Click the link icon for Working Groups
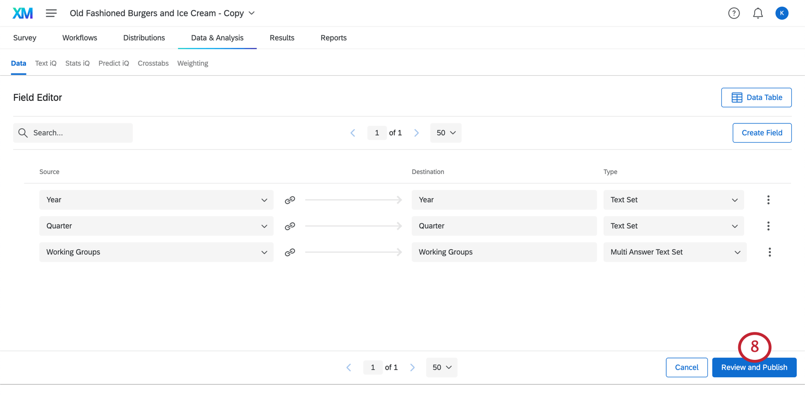805x401 pixels. (290, 253)
